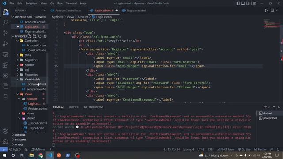283x159 pixels.
Task: Open editor More Actions ellipsis
Action: click(x=278, y=11)
